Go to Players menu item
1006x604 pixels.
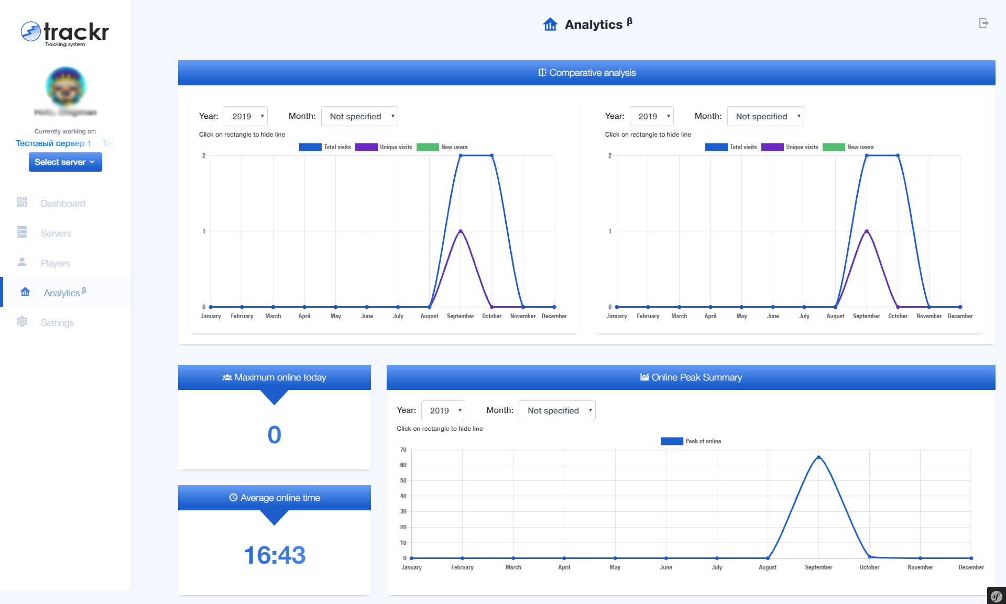[x=55, y=263]
